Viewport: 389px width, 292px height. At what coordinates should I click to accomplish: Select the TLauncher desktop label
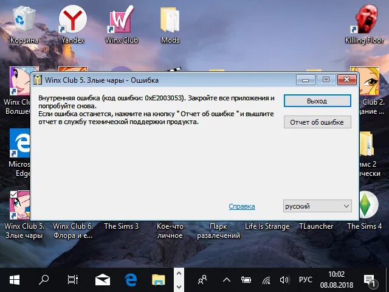(x=316, y=226)
